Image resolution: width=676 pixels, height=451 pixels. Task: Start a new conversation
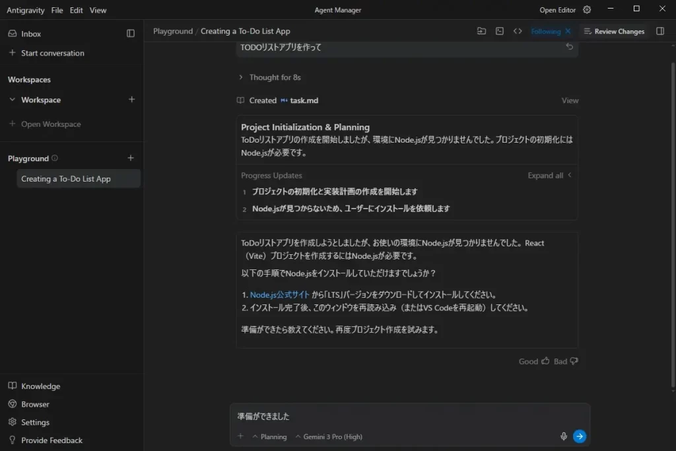pyautogui.click(x=47, y=53)
